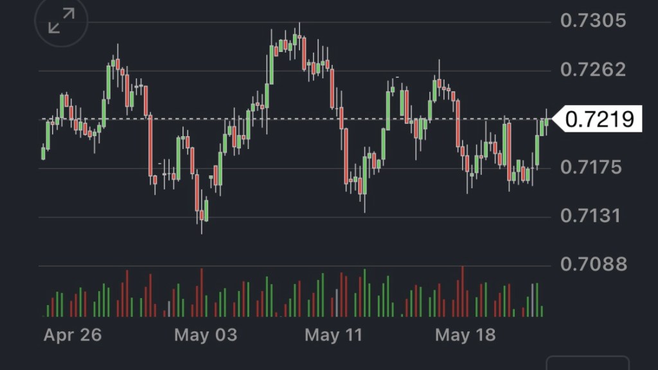Select the Apr 26 date label
Image resolution: width=658 pixels, height=370 pixels.
click(x=73, y=335)
